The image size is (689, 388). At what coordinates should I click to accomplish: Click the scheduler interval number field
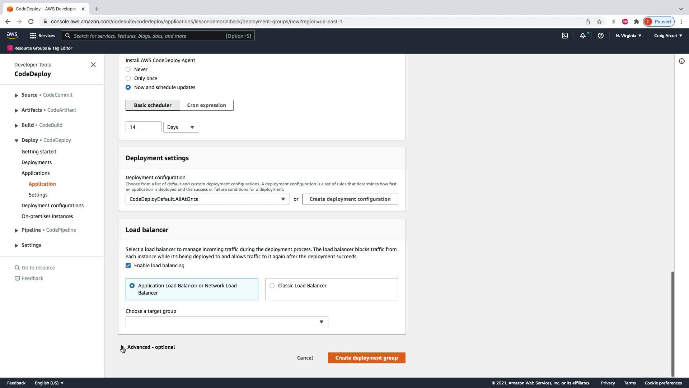(143, 127)
